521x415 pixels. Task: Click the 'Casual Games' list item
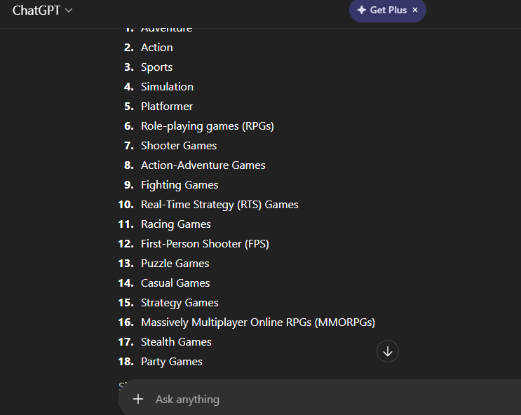point(175,283)
